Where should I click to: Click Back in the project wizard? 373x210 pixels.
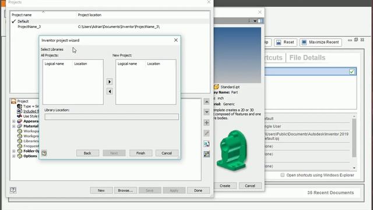coord(87,153)
